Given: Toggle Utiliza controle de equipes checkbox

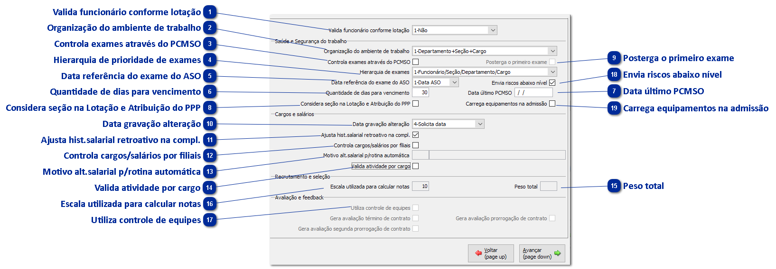Looking at the screenshot, I should point(416,208).
